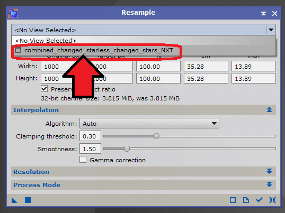
Task: Edit the Width cm field
Action: click(x=206, y=67)
